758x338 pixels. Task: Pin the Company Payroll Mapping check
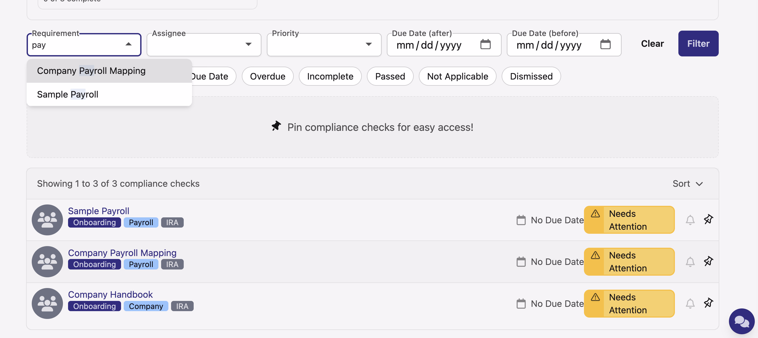point(708,261)
